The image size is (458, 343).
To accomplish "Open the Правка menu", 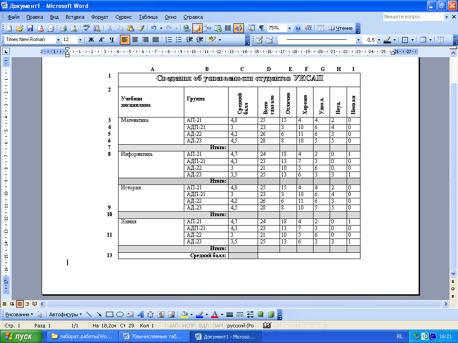I will [35, 17].
